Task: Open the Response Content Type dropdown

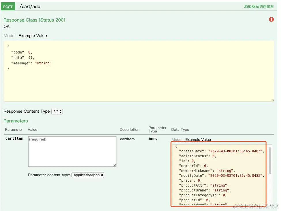Action: (57, 112)
